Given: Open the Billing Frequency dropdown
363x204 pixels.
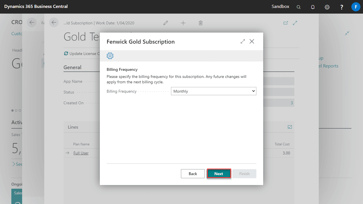Looking at the screenshot, I should point(214,91).
